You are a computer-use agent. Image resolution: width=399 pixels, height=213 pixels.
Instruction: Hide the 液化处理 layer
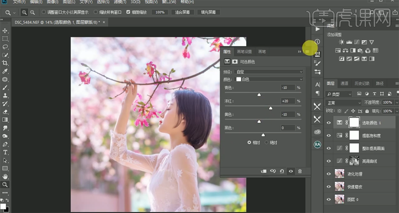tap(329, 174)
